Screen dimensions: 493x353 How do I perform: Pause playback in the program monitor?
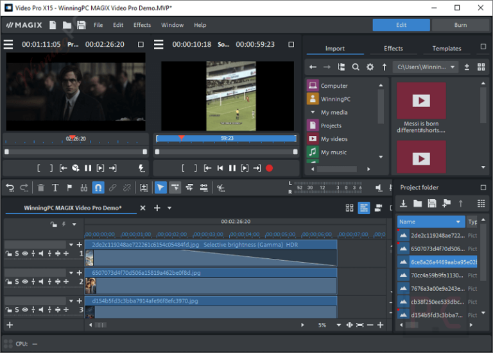[x=88, y=168]
